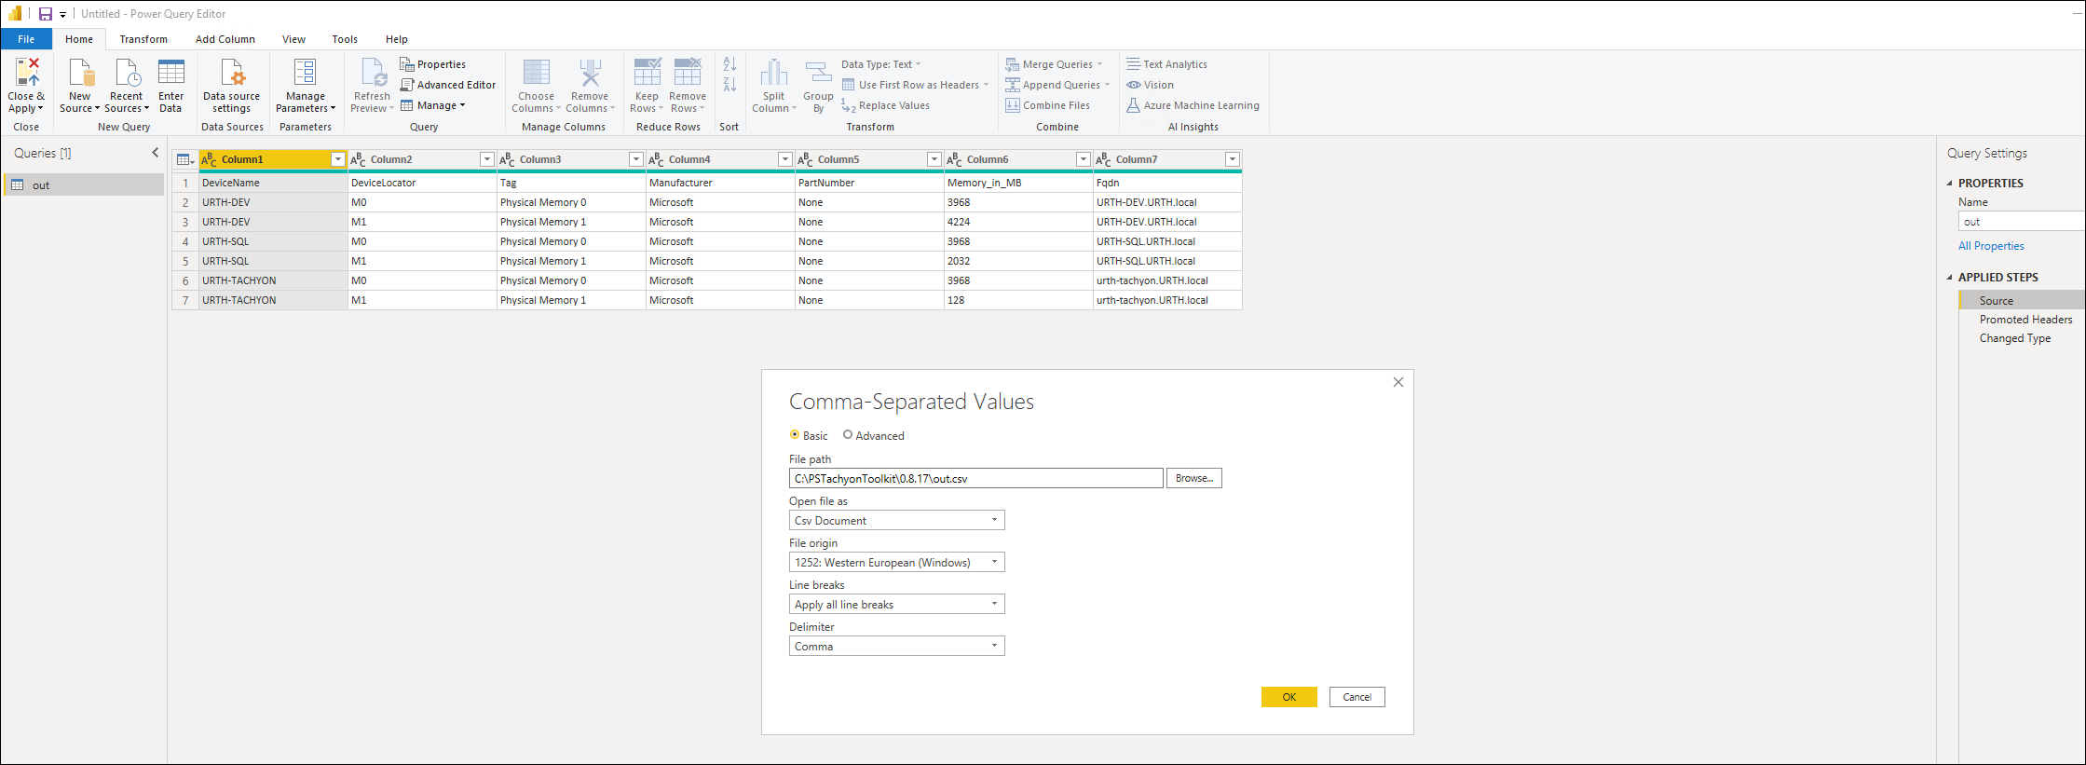Click the Remove Columns icon

click(590, 73)
